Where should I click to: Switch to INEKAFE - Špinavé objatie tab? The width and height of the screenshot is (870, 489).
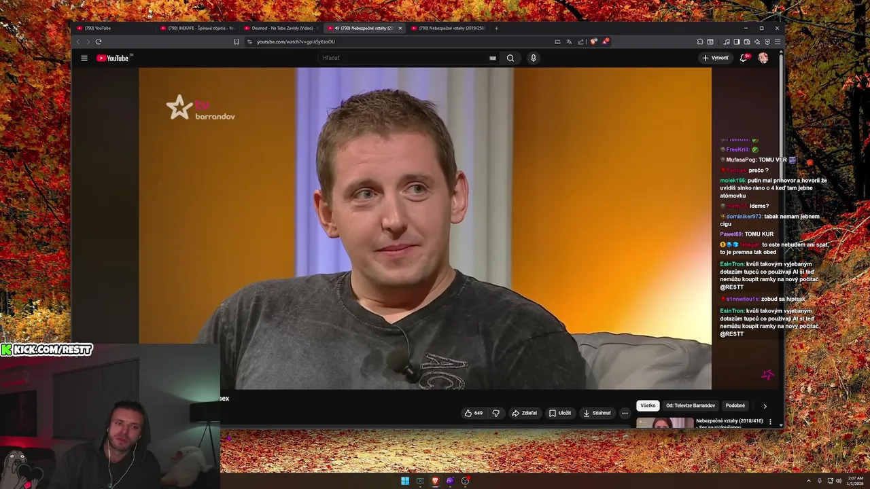(x=198, y=28)
